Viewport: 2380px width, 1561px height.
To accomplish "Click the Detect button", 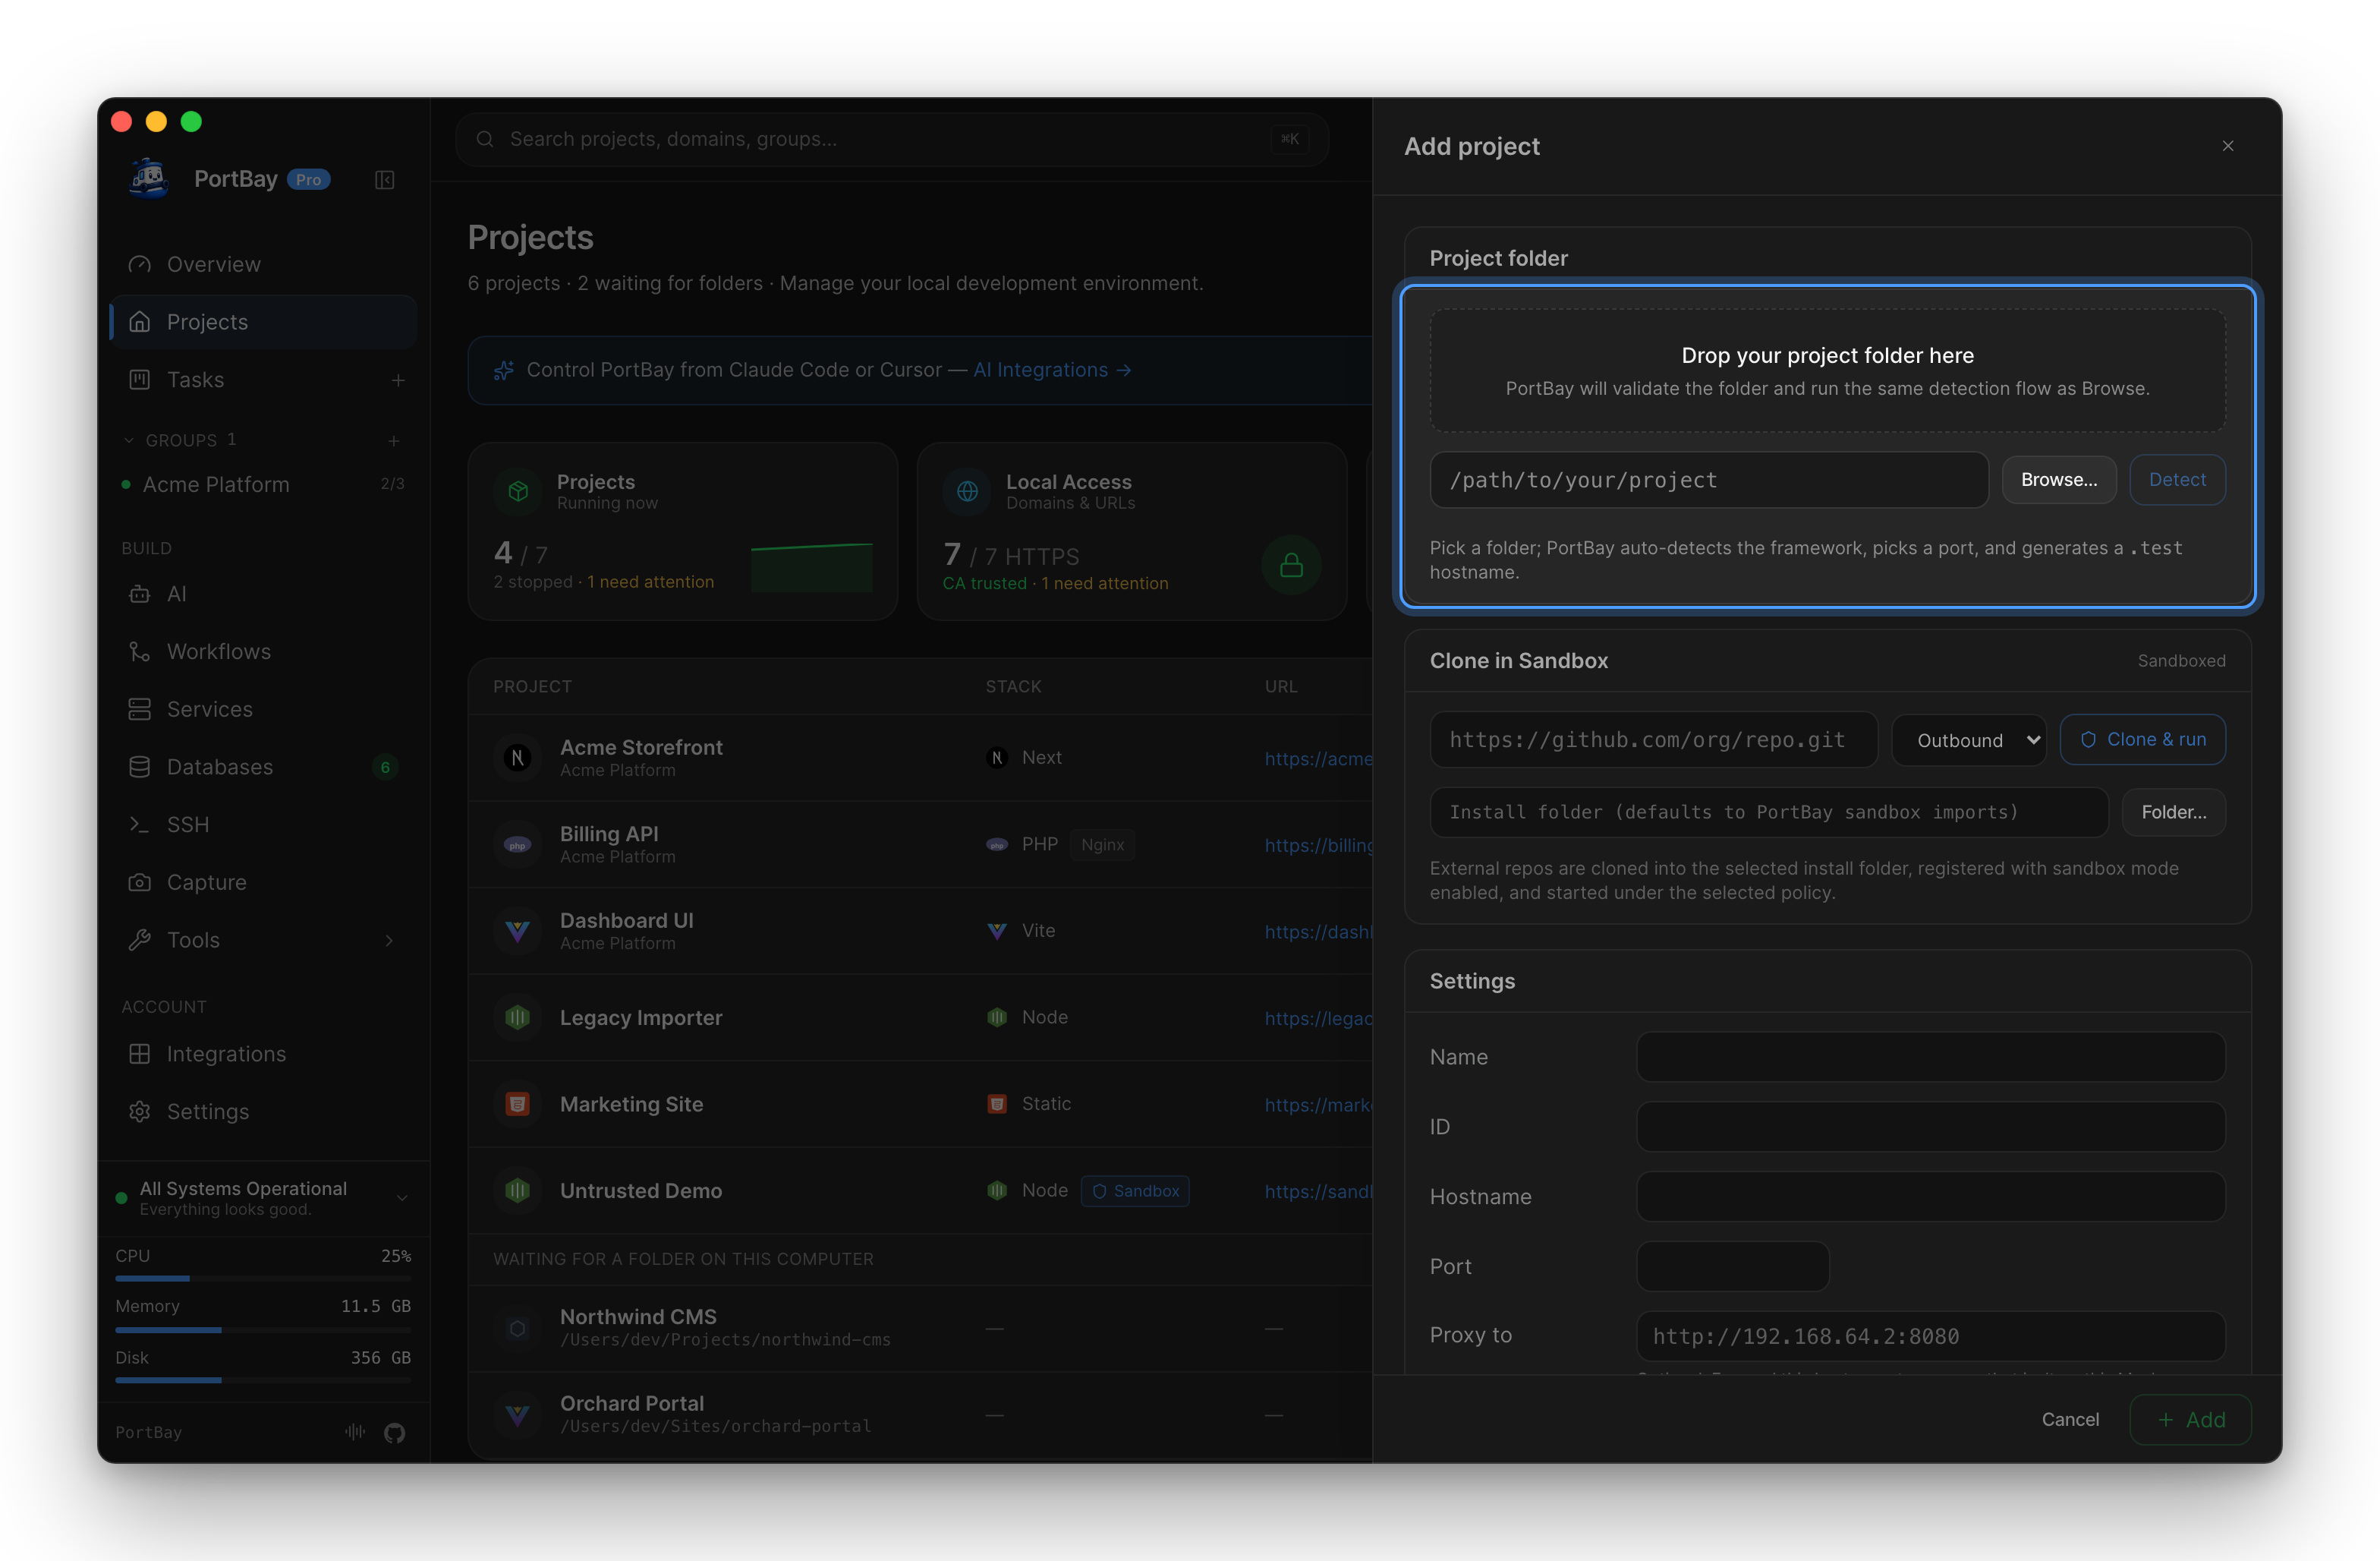I will 2177,481.
